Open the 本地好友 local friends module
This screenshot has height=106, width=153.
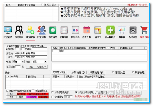click(19, 32)
